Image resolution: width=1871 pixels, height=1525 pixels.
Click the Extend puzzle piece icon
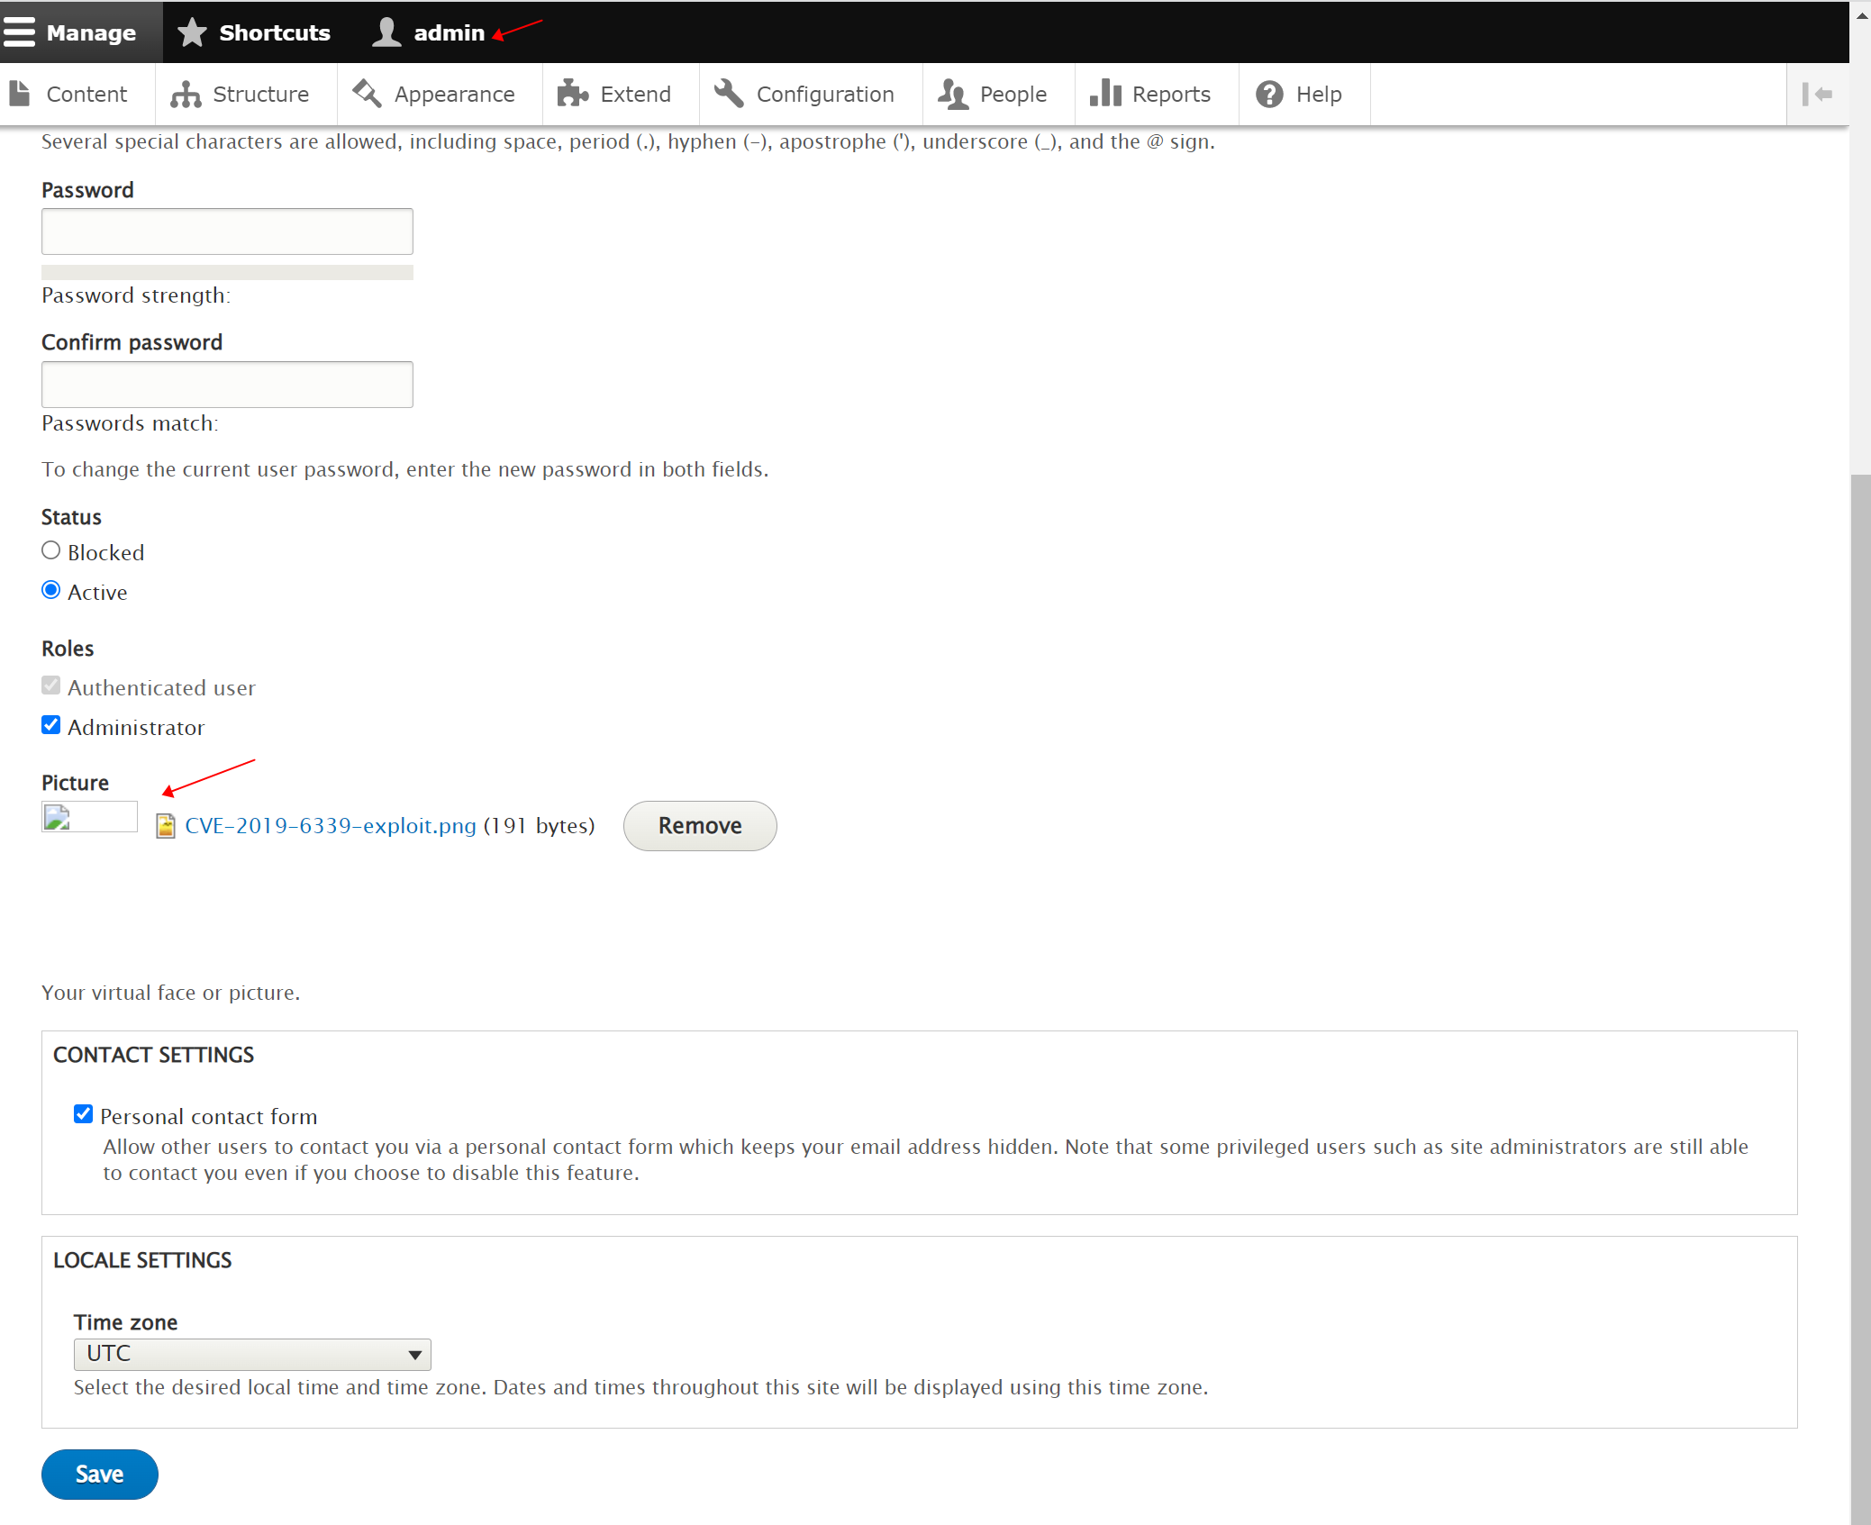(572, 94)
